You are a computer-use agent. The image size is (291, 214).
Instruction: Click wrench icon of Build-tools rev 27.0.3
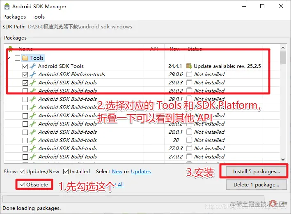(x=33, y=149)
